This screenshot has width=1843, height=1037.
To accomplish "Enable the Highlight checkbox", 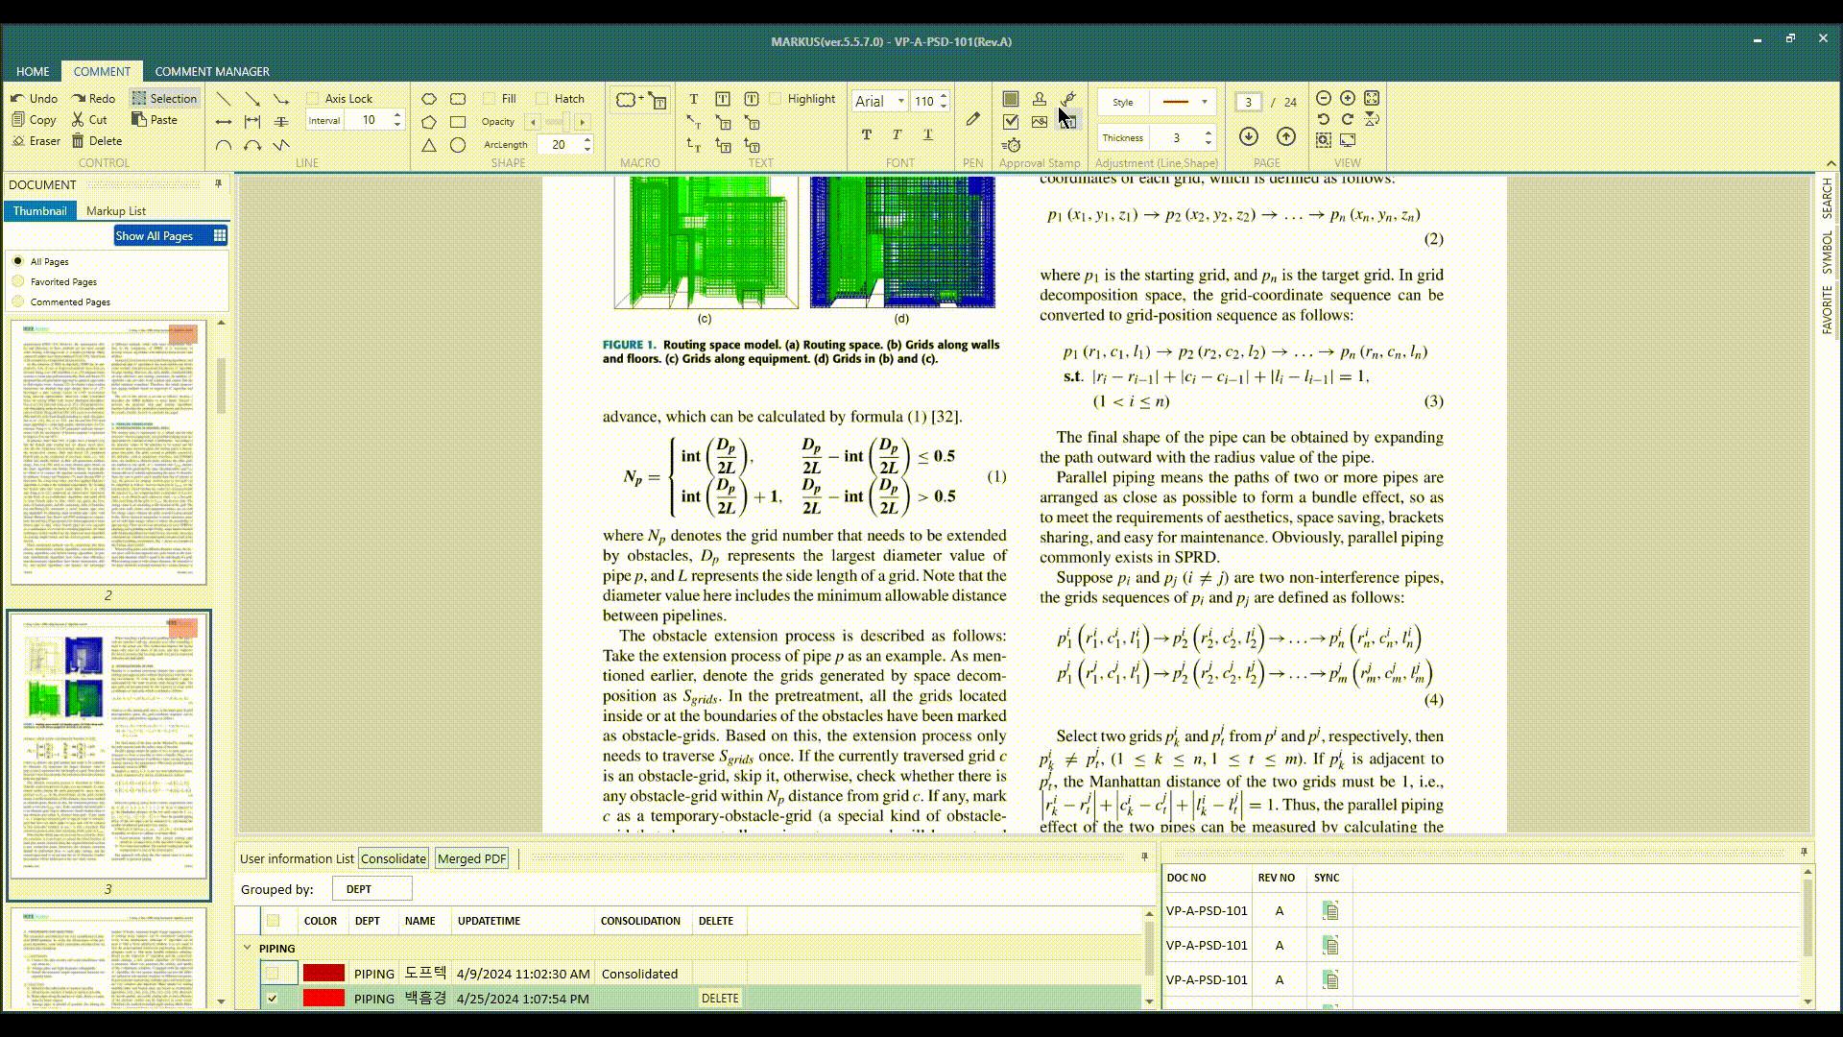I will [x=776, y=98].
